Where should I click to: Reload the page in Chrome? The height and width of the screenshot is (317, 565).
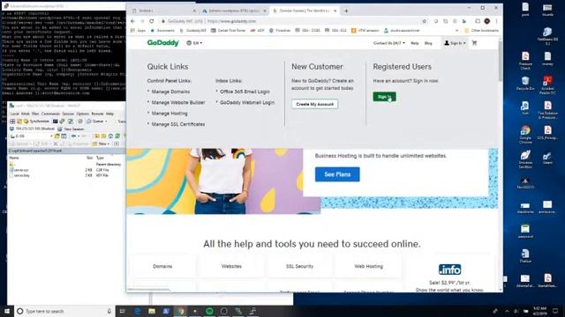point(152,21)
